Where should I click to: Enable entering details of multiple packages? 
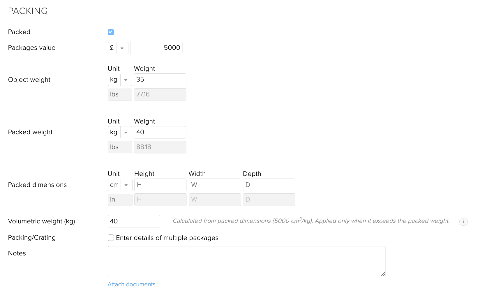point(111,238)
